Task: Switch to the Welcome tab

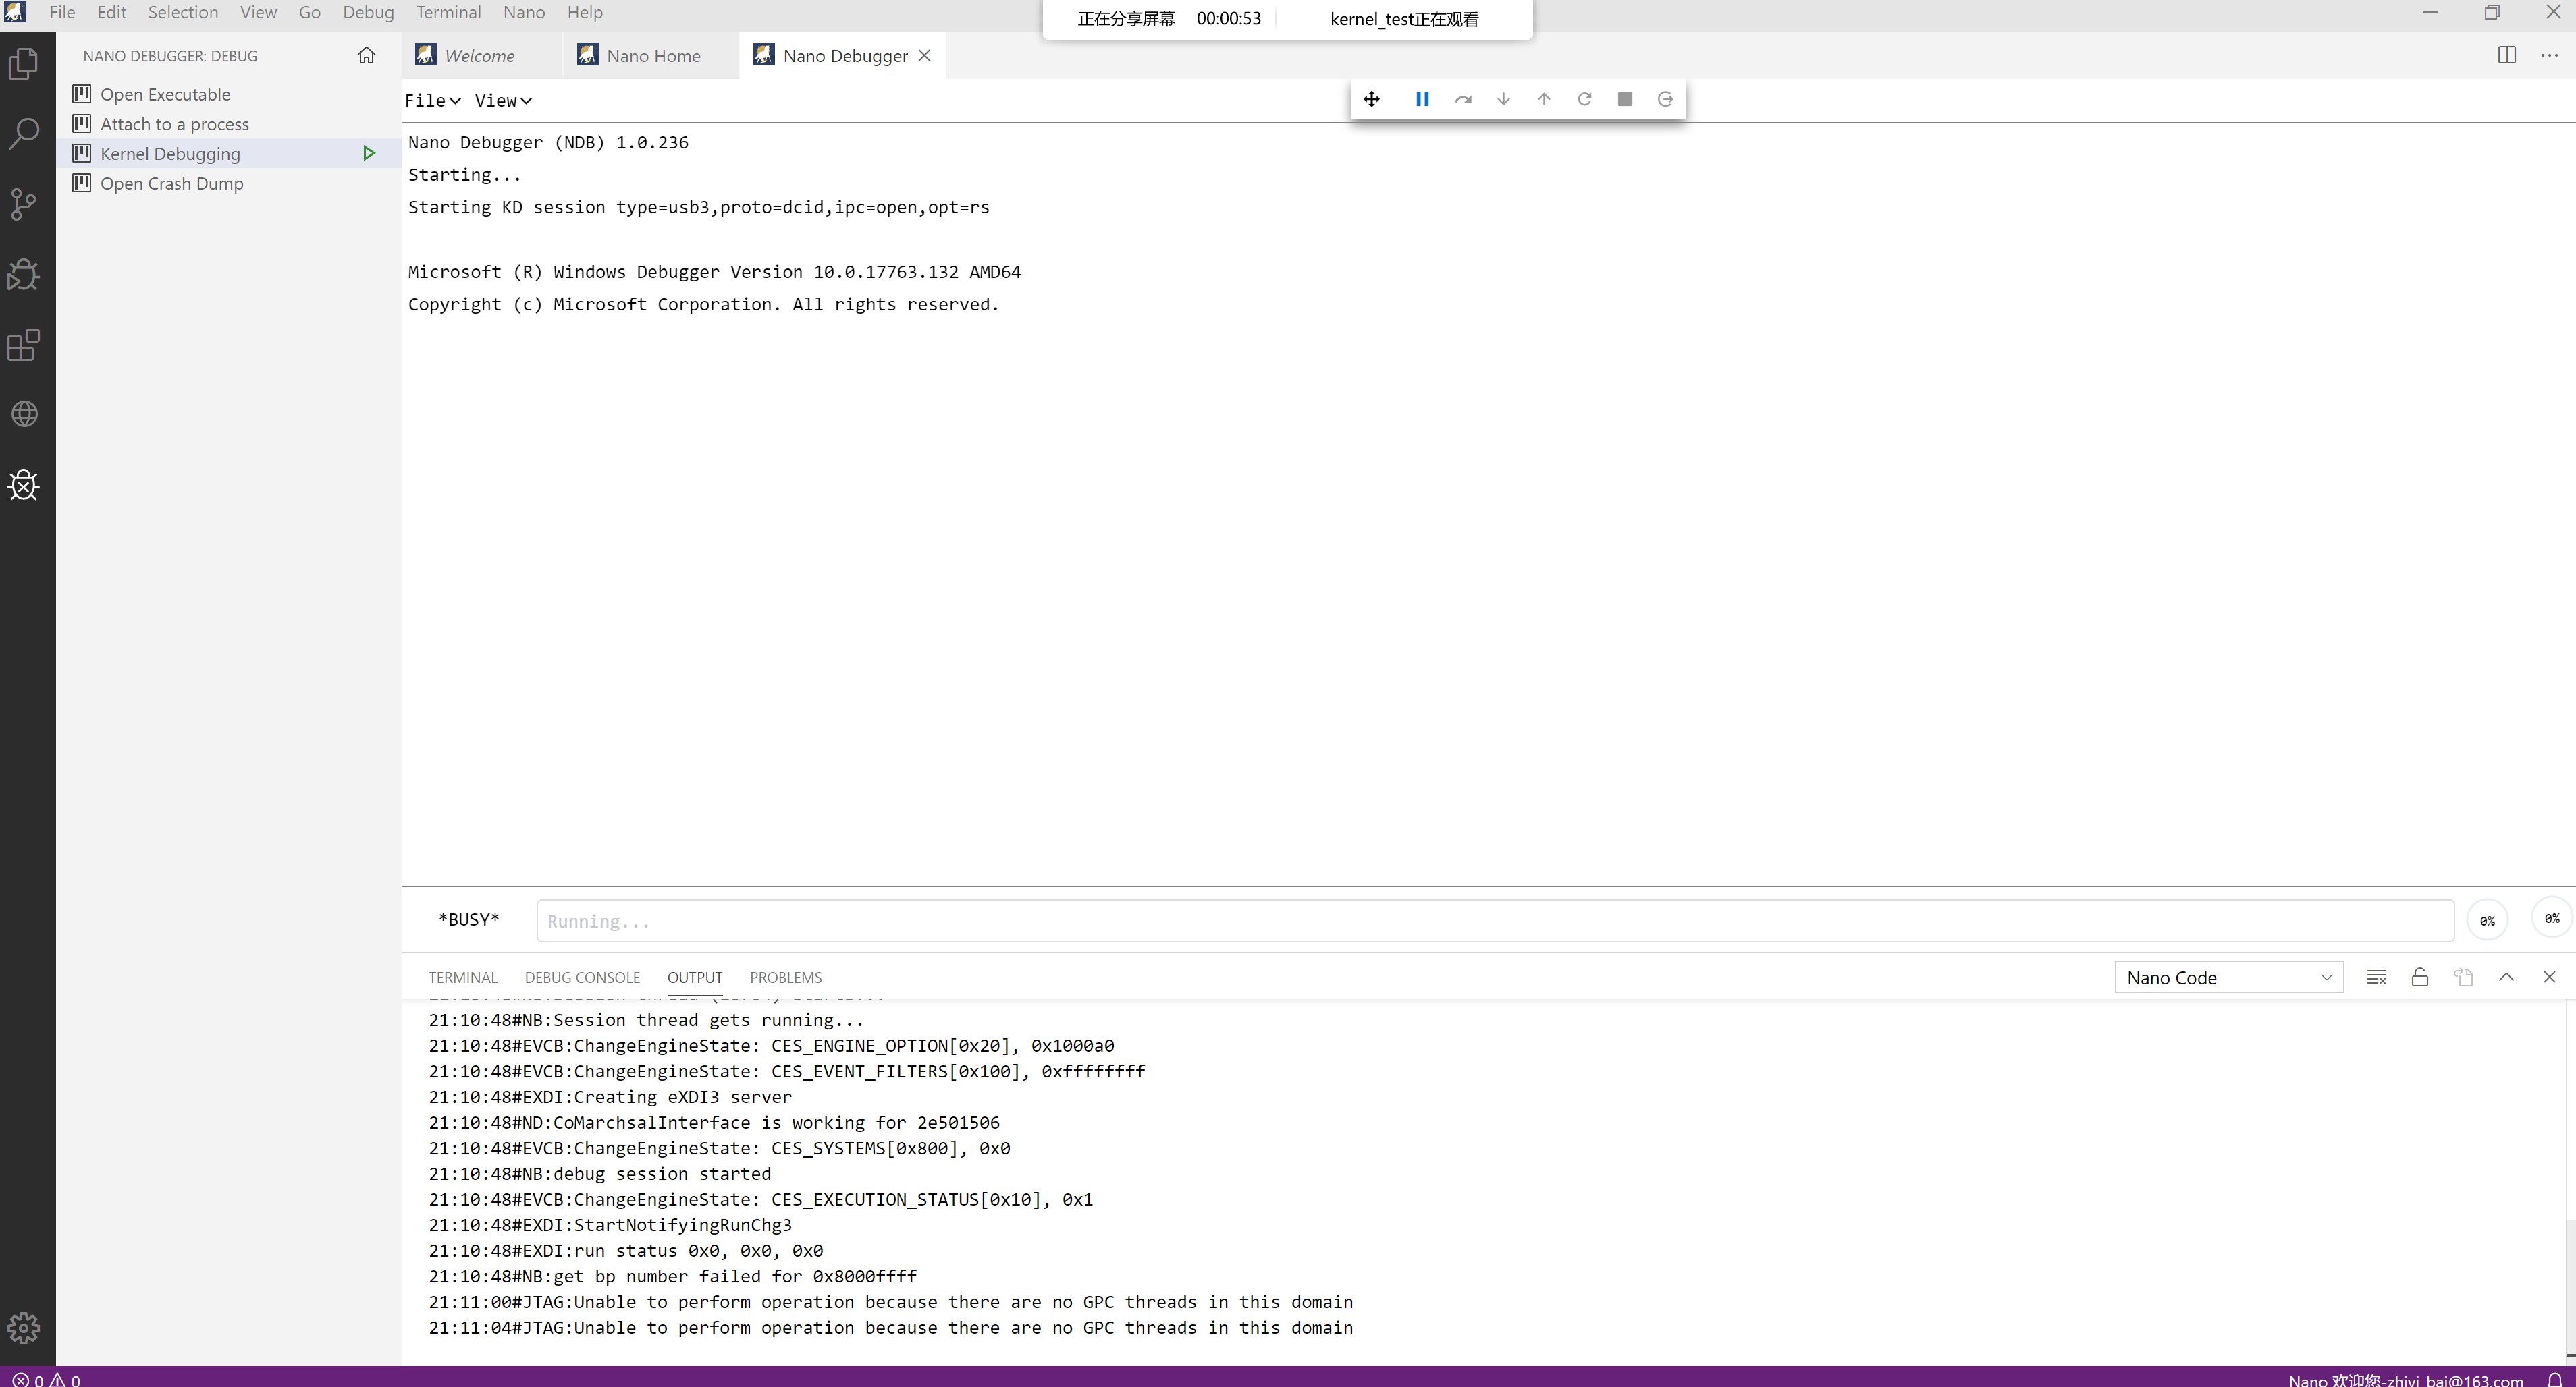Action: (x=480, y=56)
